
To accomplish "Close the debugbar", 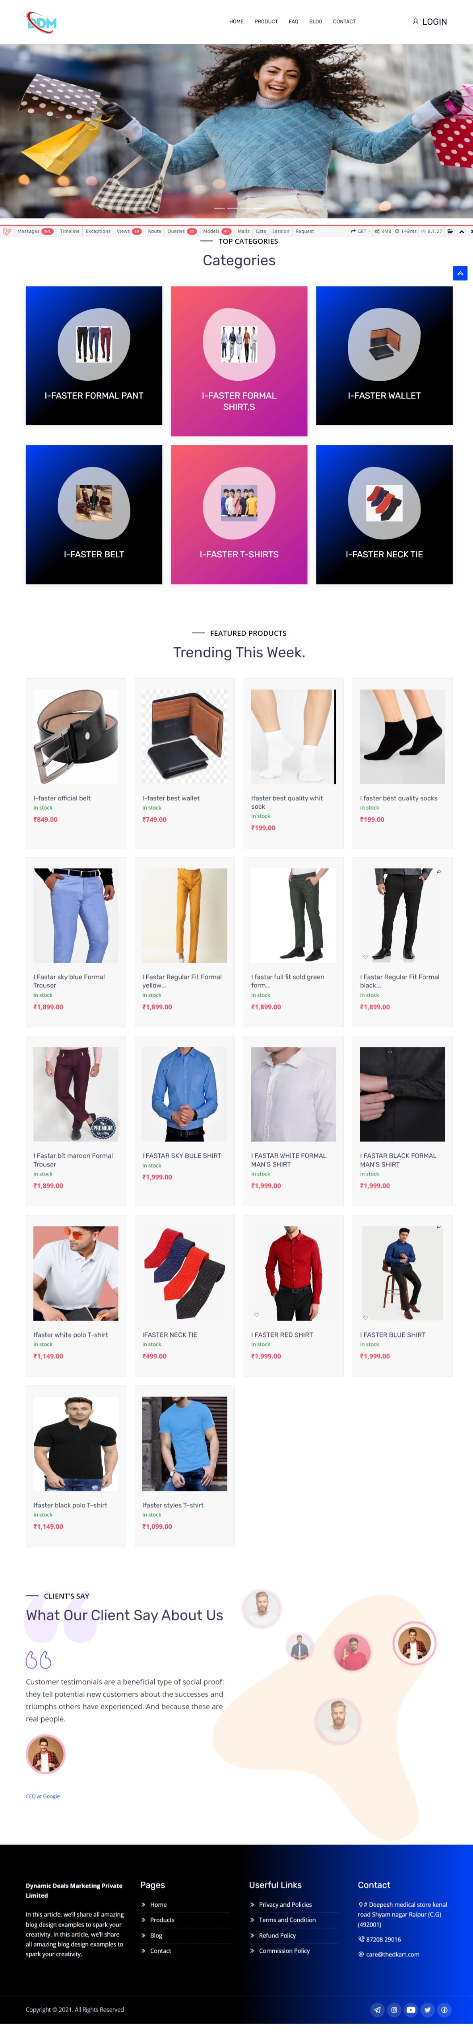I will 471,232.
